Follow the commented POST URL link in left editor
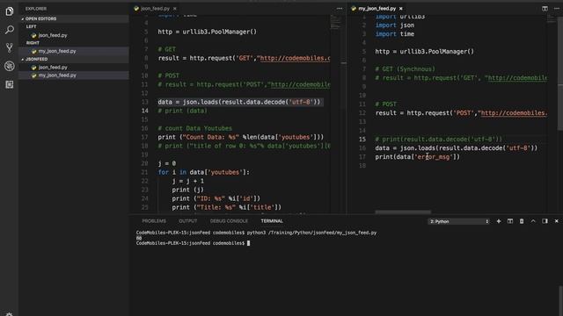The height and width of the screenshot is (316, 563). 300,84
